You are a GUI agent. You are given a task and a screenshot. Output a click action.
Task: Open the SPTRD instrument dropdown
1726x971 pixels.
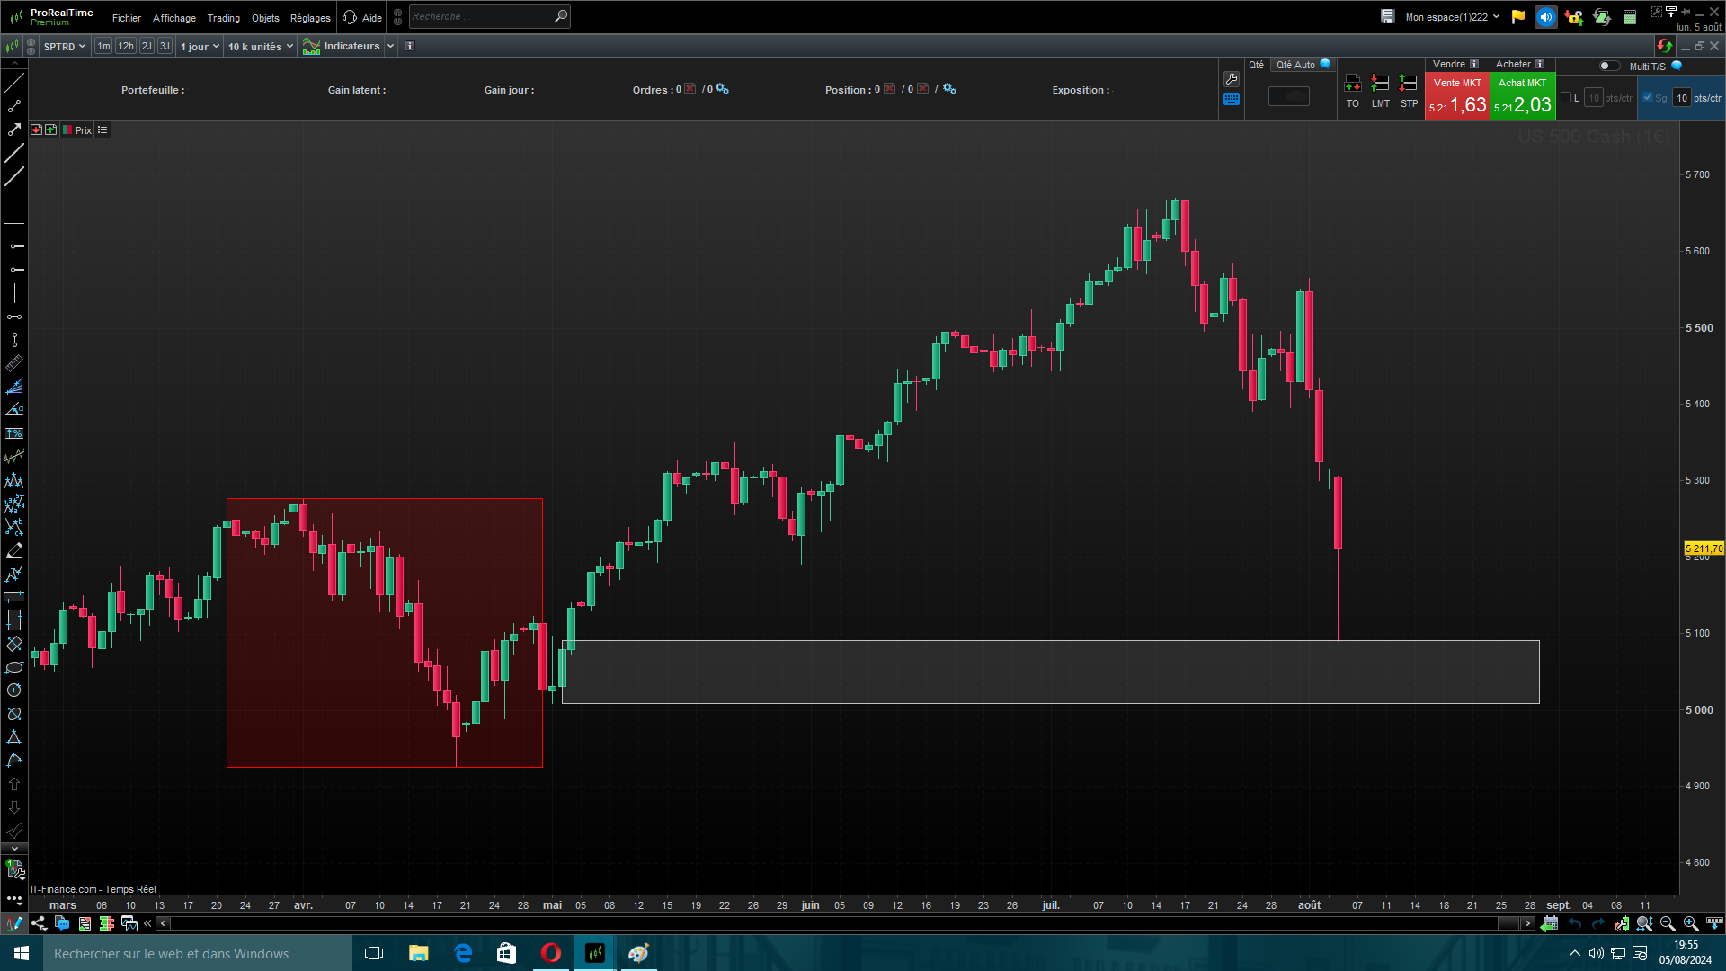(x=65, y=46)
